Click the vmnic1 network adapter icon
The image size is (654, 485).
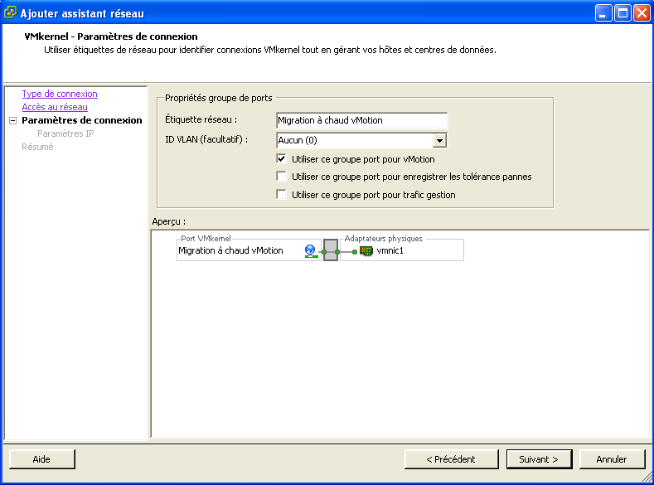click(x=366, y=250)
